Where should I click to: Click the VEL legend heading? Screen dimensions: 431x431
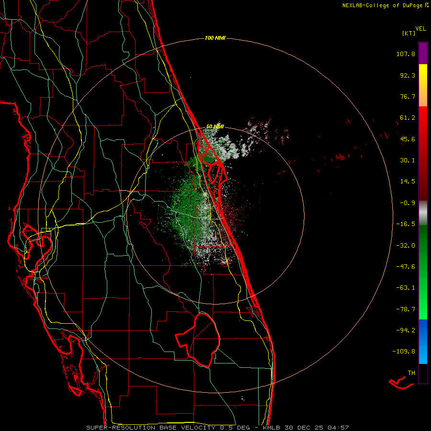point(420,29)
